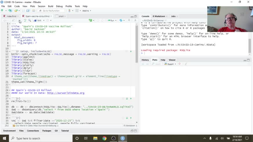The image size is (253, 142).
Task: Click the Go to file/function field
Action: (x=51, y=11)
